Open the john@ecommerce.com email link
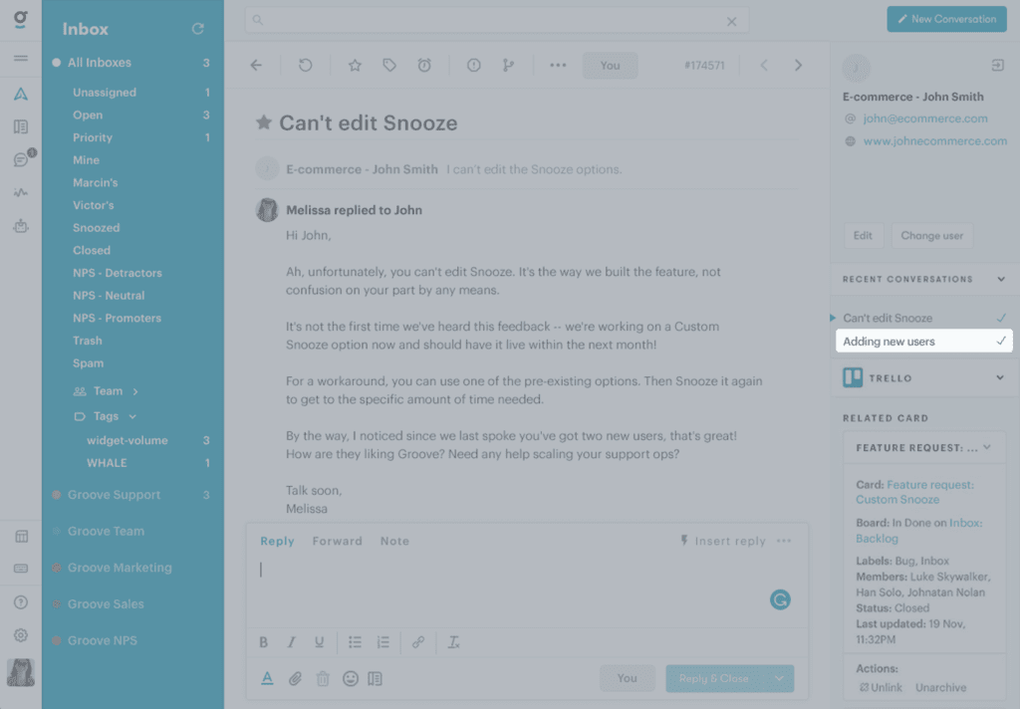 click(x=925, y=118)
